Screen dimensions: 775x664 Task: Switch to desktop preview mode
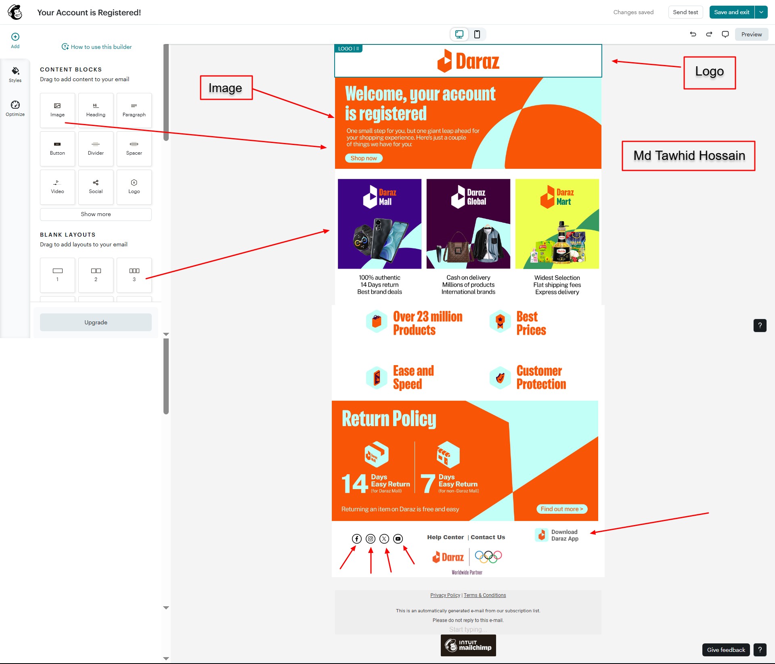pos(459,34)
